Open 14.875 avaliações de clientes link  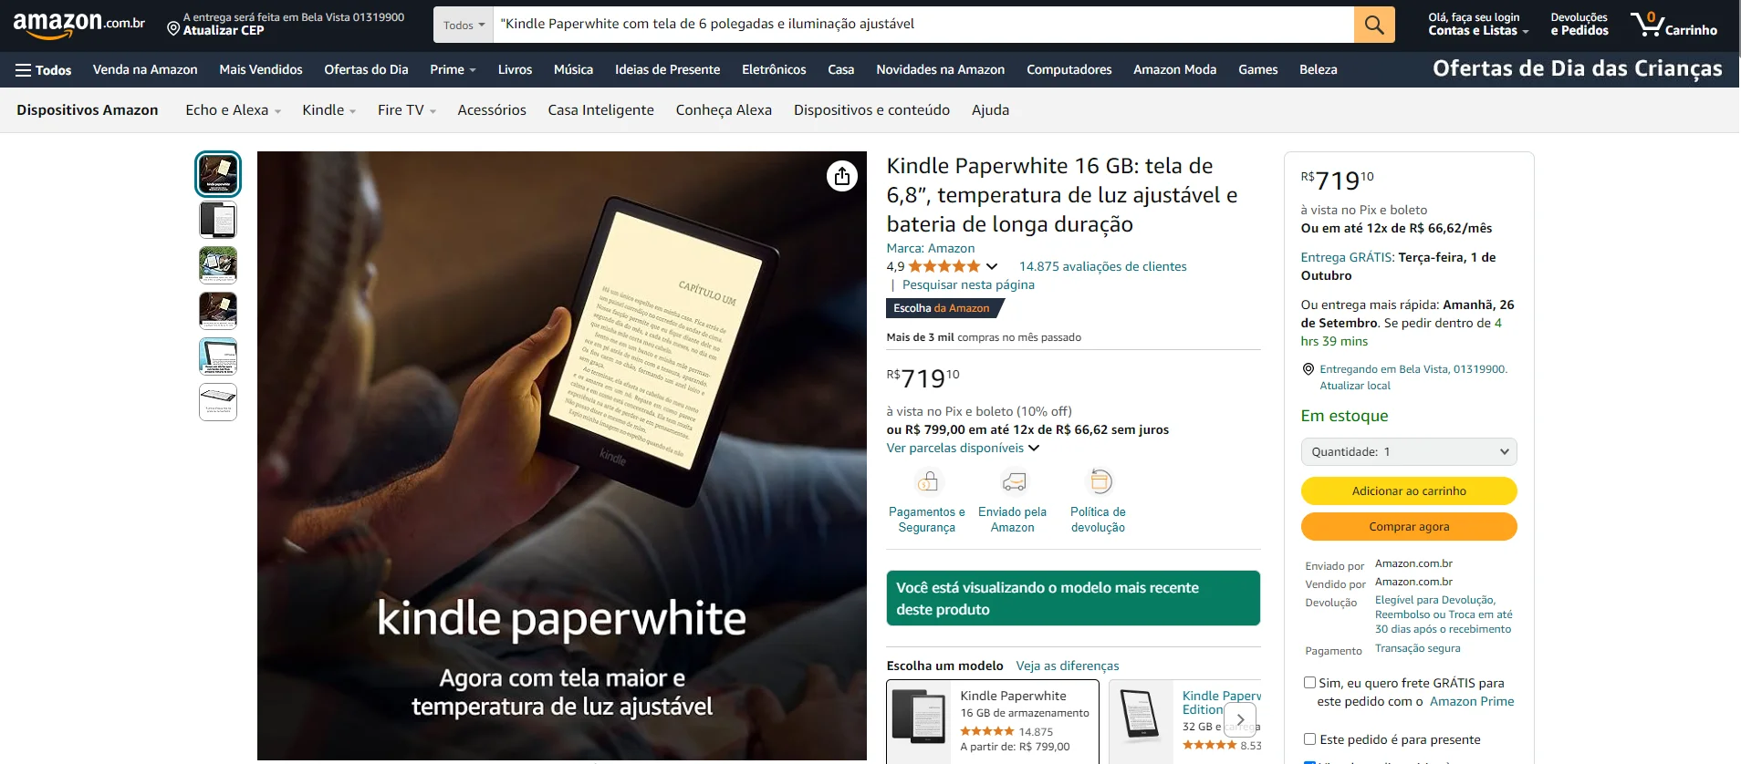[x=1103, y=266]
